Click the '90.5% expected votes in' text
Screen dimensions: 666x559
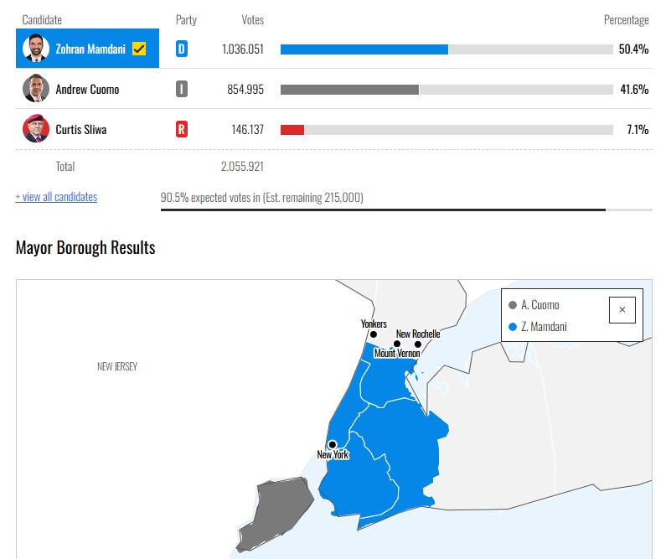(x=210, y=198)
